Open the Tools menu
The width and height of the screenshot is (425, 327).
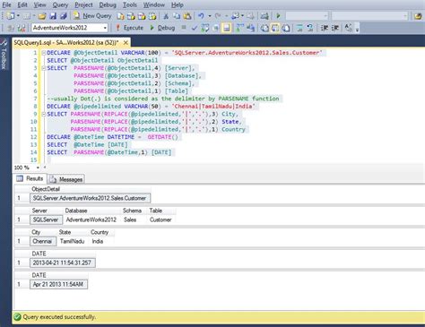(x=130, y=4)
